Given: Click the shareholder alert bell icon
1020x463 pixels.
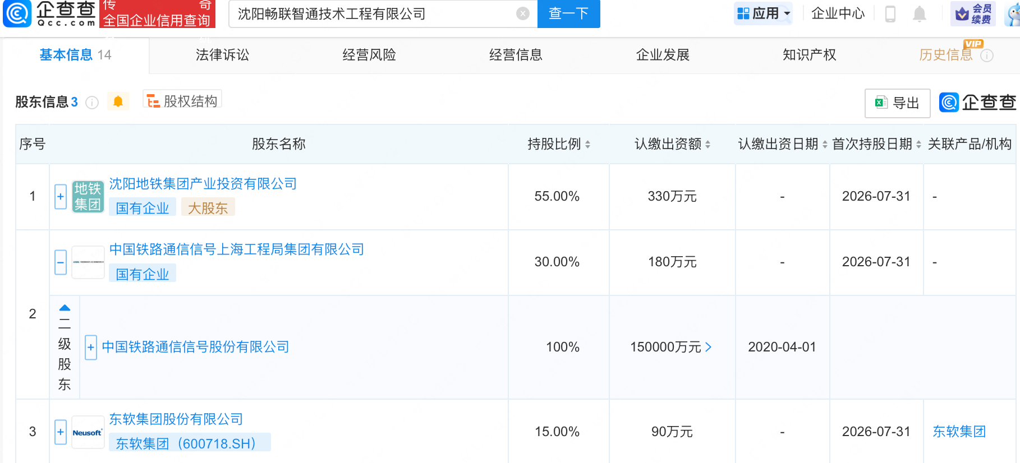Looking at the screenshot, I should [118, 101].
